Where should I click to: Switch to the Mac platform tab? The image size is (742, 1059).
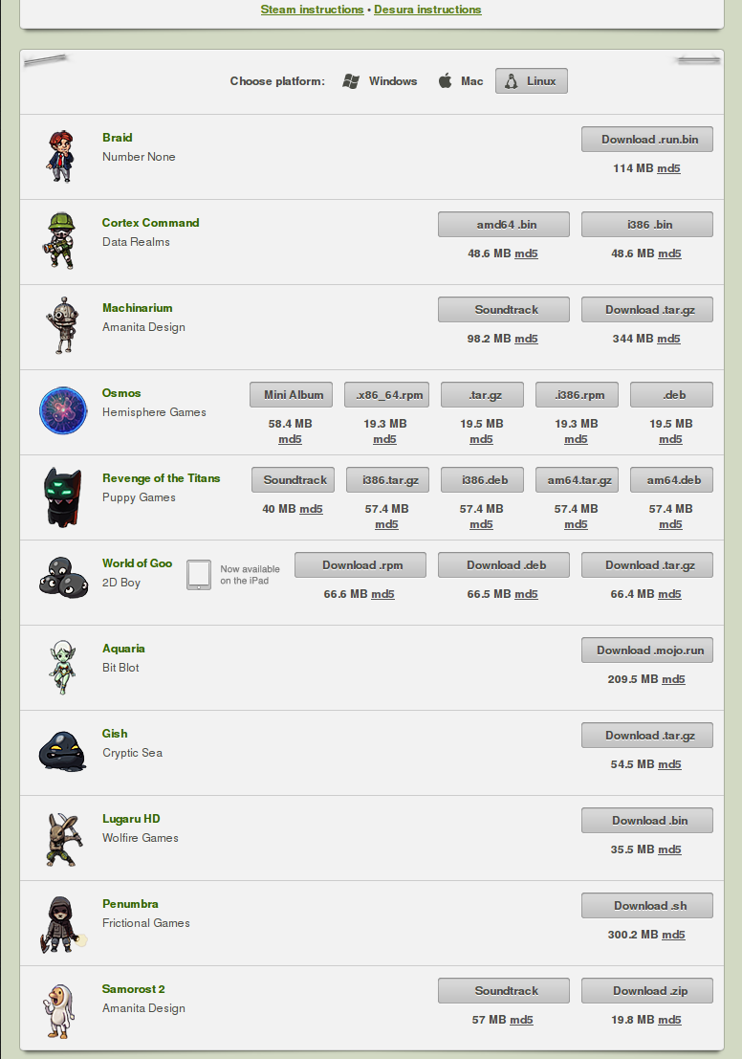[461, 81]
